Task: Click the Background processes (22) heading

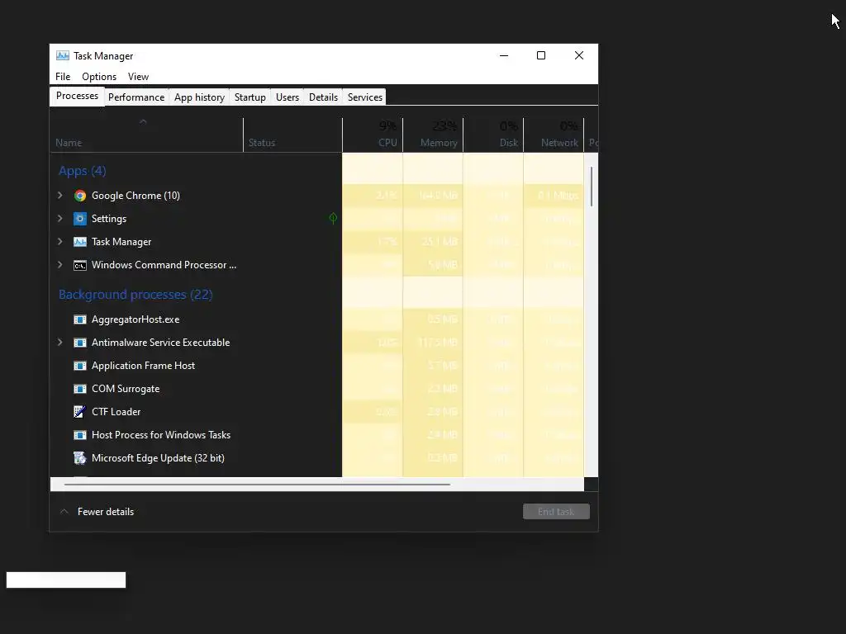Action: click(135, 295)
